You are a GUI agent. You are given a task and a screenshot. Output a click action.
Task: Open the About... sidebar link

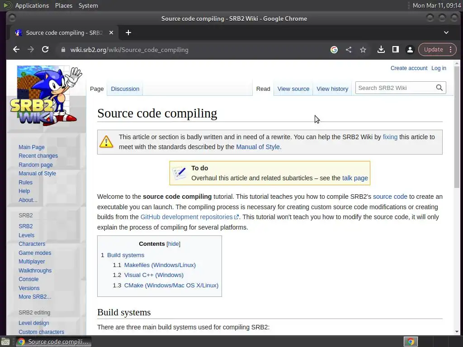click(x=28, y=200)
